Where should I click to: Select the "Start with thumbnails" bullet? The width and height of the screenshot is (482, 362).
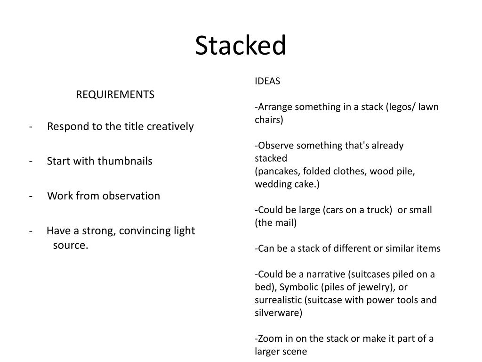pyautogui.click(x=100, y=161)
